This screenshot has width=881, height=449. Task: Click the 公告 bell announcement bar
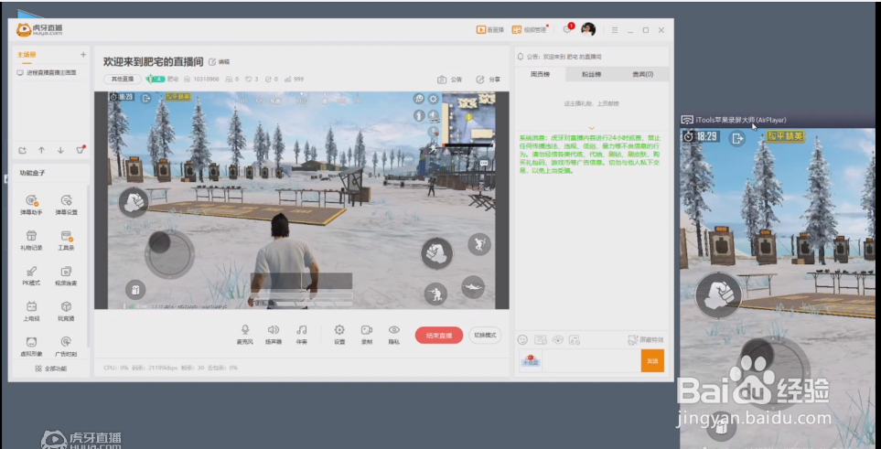592,57
